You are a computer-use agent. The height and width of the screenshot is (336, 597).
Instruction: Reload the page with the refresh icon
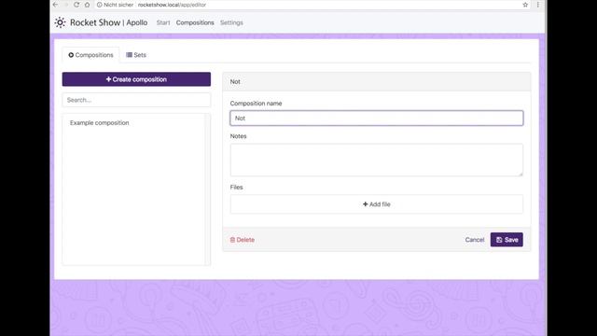click(76, 5)
